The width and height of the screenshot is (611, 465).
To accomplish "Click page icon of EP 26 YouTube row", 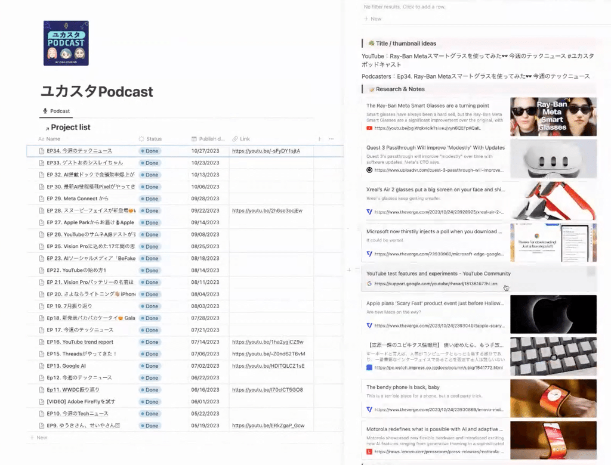I will tap(42, 234).
